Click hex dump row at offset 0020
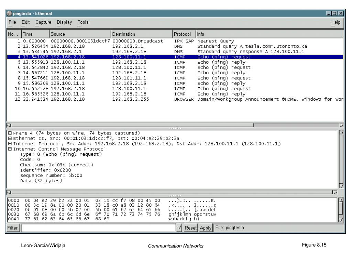The image size is (352, 264). point(112,210)
